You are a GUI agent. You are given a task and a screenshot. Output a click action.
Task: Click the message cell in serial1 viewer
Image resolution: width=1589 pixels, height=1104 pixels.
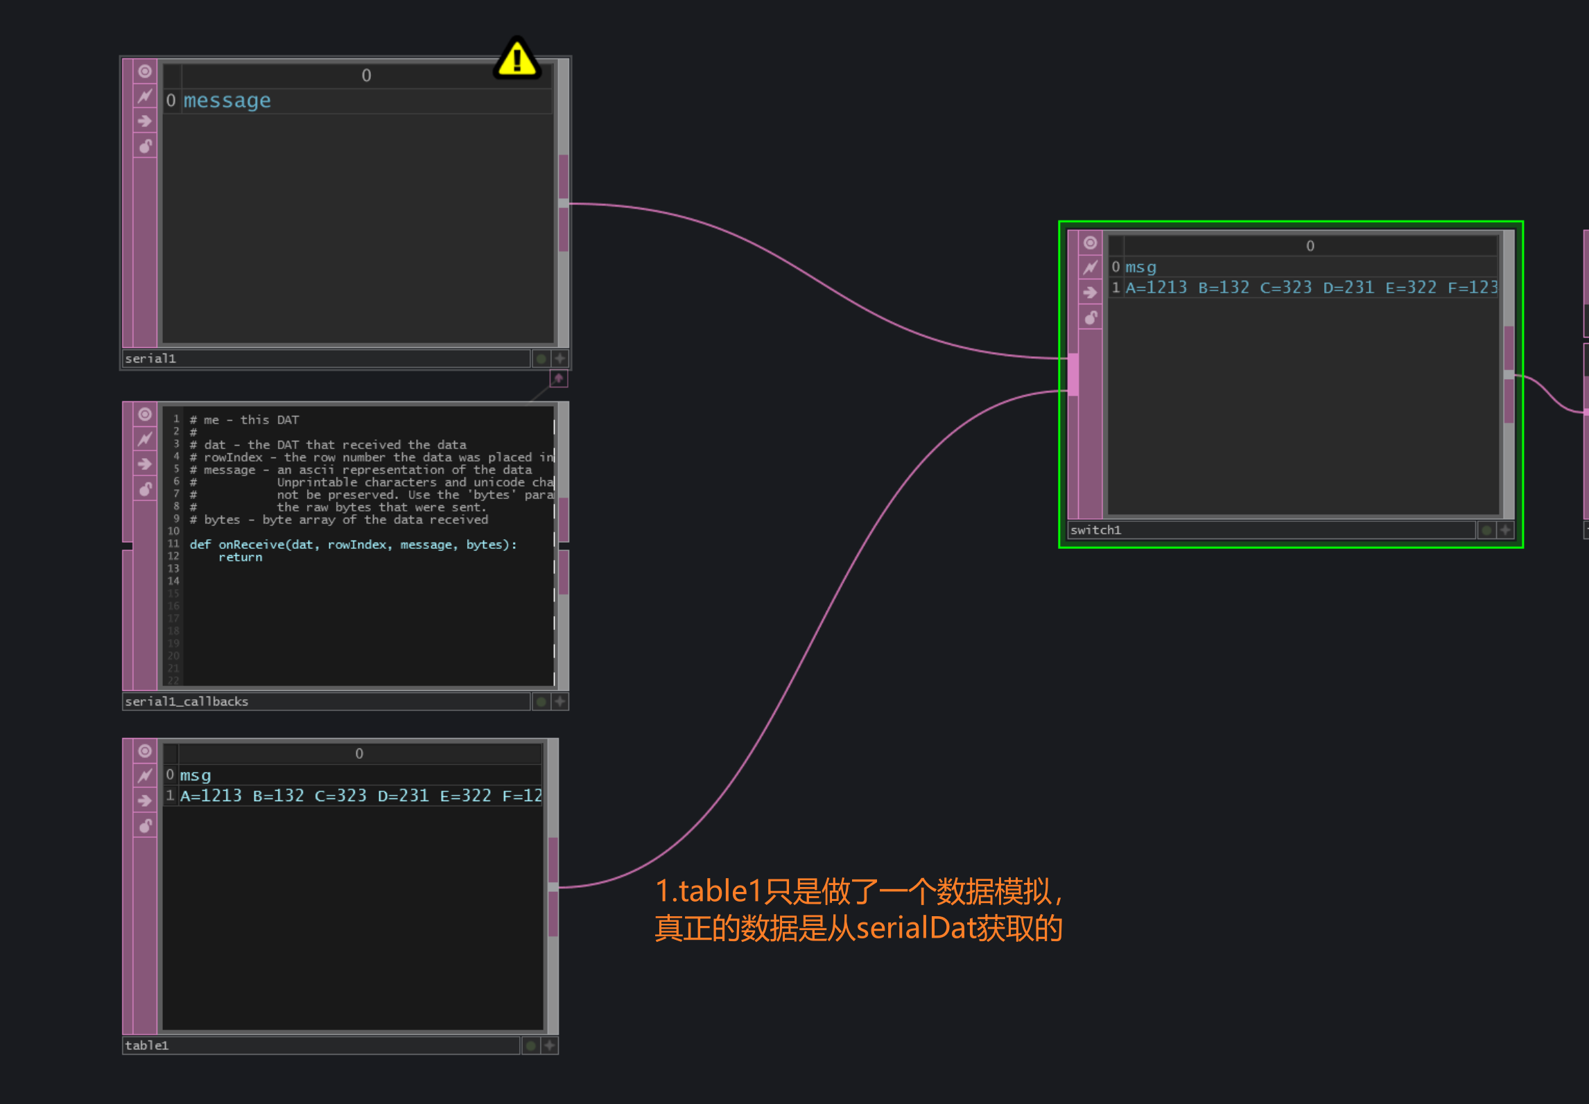[x=227, y=100]
